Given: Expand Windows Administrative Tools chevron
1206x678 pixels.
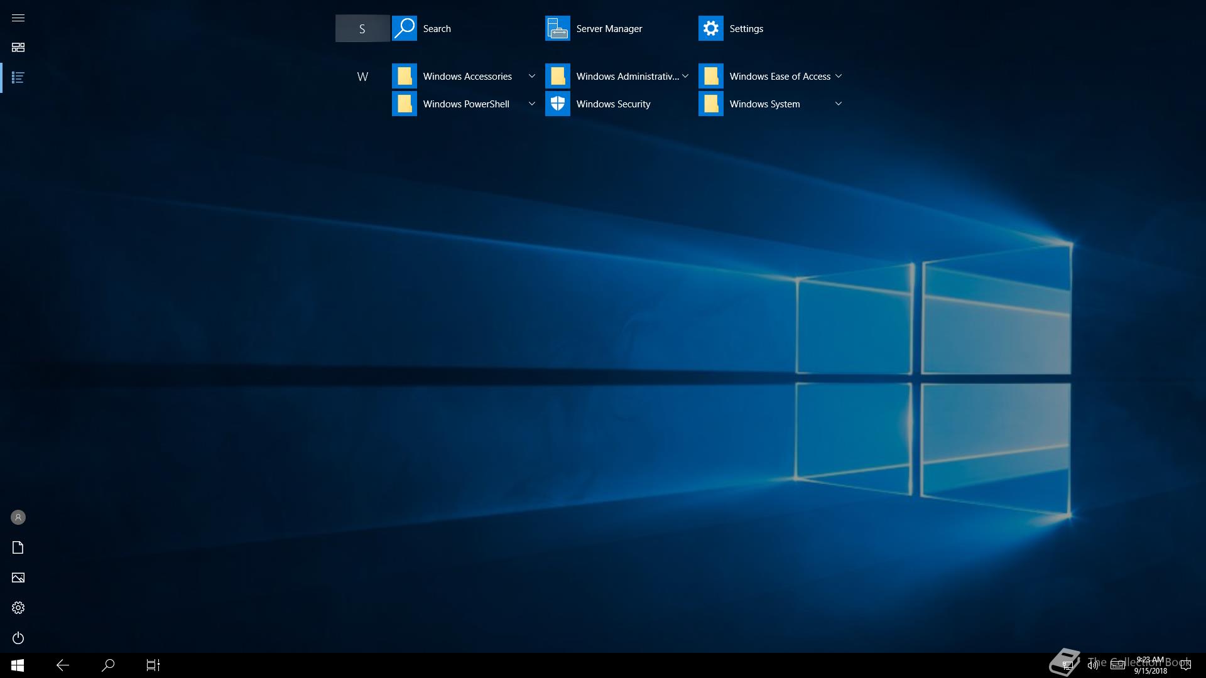Looking at the screenshot, I should point(685,76).
